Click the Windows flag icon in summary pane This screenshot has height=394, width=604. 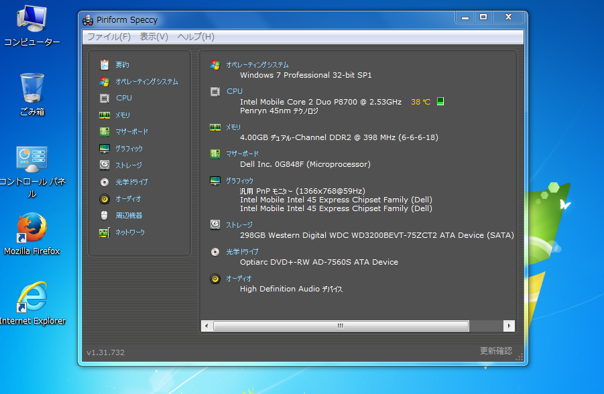(x=215, y=65)
